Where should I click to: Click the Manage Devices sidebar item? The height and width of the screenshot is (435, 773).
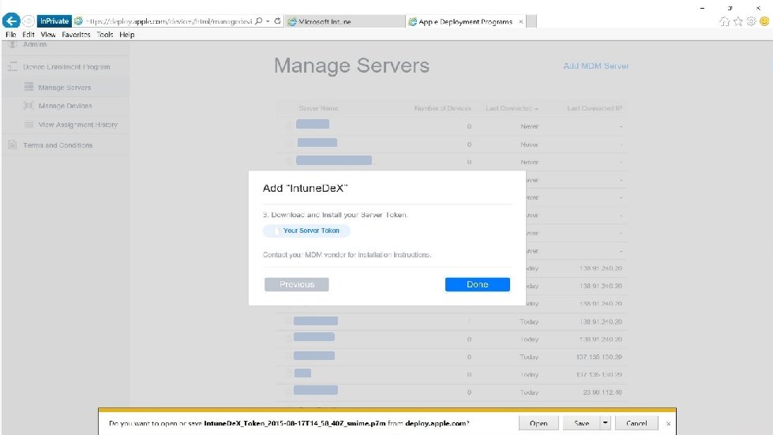(65, 106)
